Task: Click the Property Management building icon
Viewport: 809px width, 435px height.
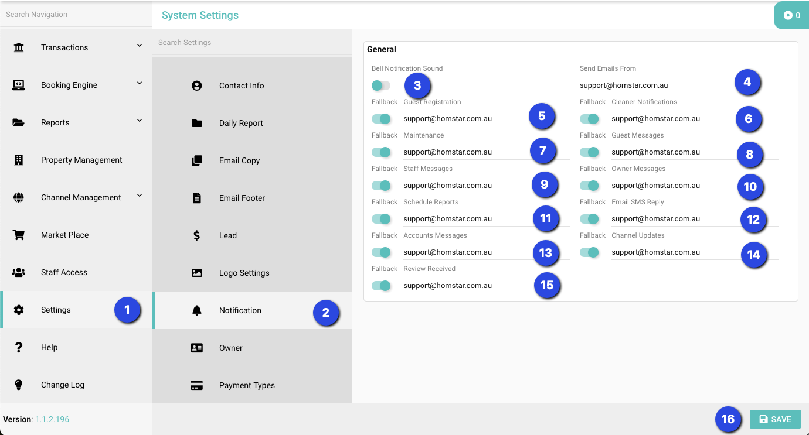Action: click(19, 160)
